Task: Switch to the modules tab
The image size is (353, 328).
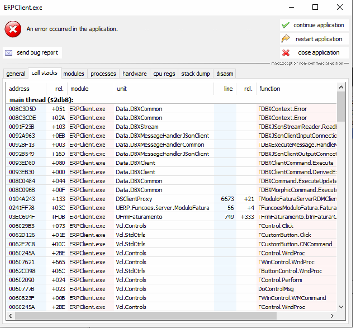Action: [73, 74]
